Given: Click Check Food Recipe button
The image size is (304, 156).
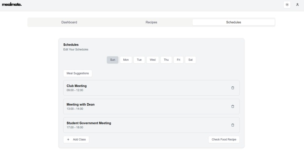Looking at the screenshot, I should pyautogui.click(x=224, y=139).
